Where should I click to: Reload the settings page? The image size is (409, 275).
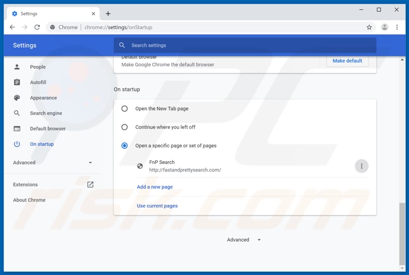[37, 27]
